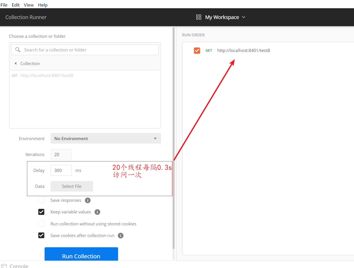354x268 pixels.
Task: Click the testB URL in run order
Action: pos(244,50)
